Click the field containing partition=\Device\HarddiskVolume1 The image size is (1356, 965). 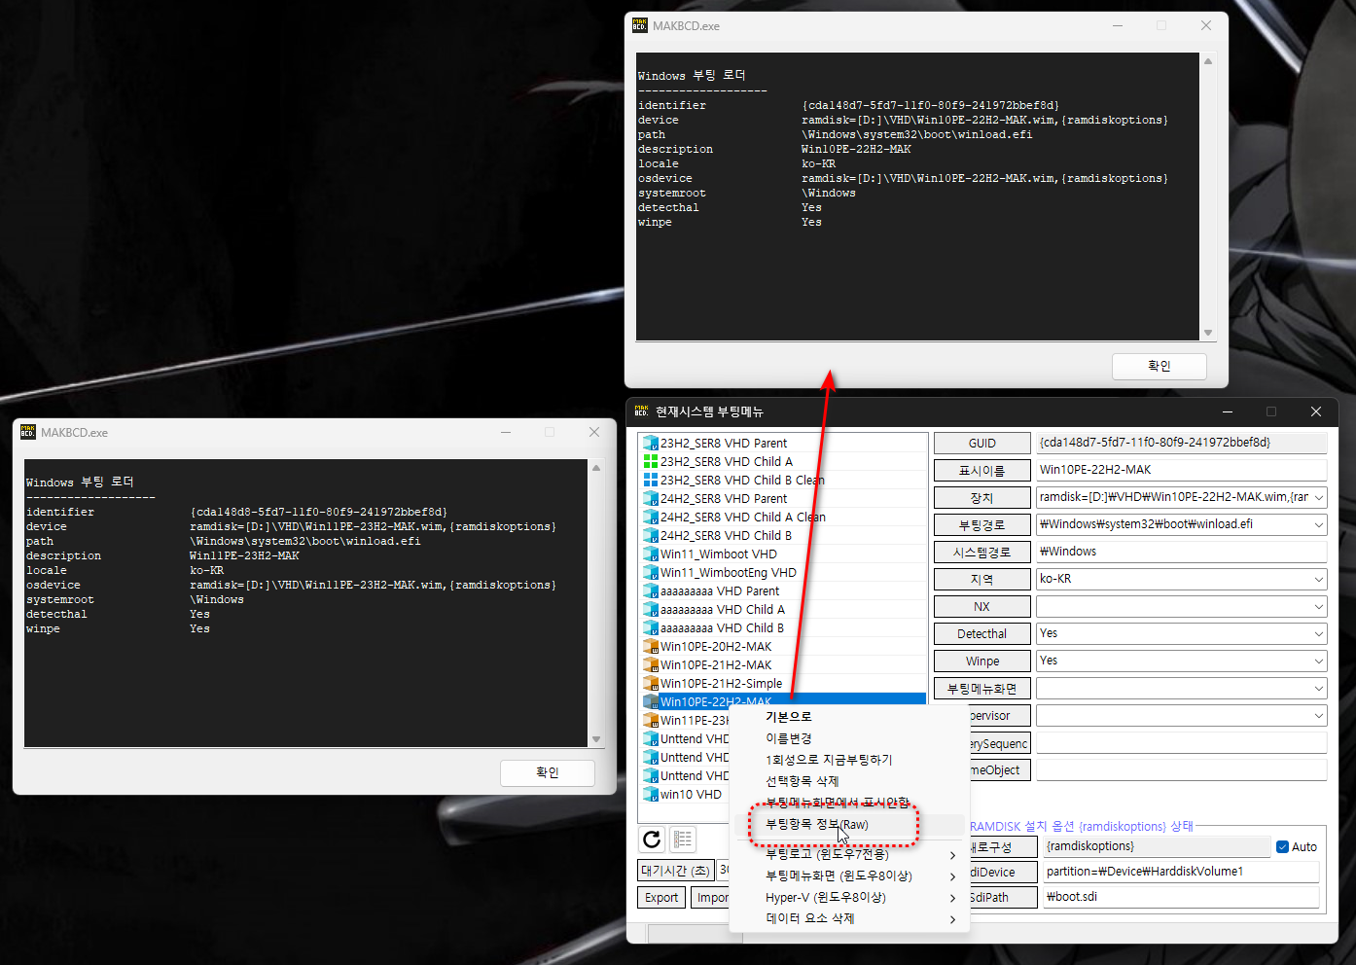pos(1181,872)
